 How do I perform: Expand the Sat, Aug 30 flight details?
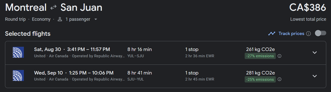(315, 52)
